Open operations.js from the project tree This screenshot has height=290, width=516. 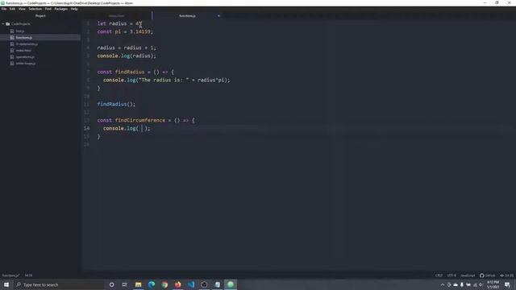click(25, 57)
